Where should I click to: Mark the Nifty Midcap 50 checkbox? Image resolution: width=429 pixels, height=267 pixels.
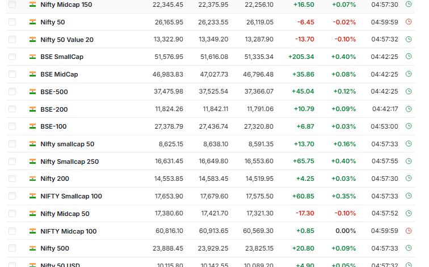[x=12, y=214]
